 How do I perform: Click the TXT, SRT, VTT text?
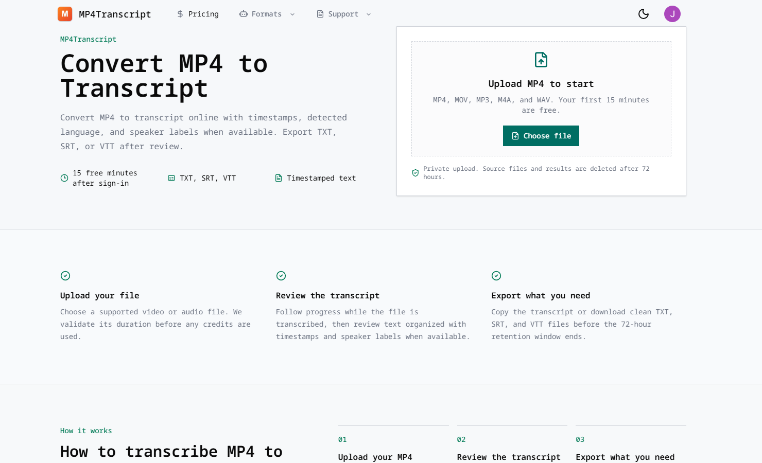coord(208,178)
